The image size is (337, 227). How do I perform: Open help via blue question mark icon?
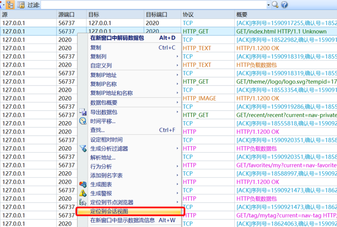coord(284,5)
